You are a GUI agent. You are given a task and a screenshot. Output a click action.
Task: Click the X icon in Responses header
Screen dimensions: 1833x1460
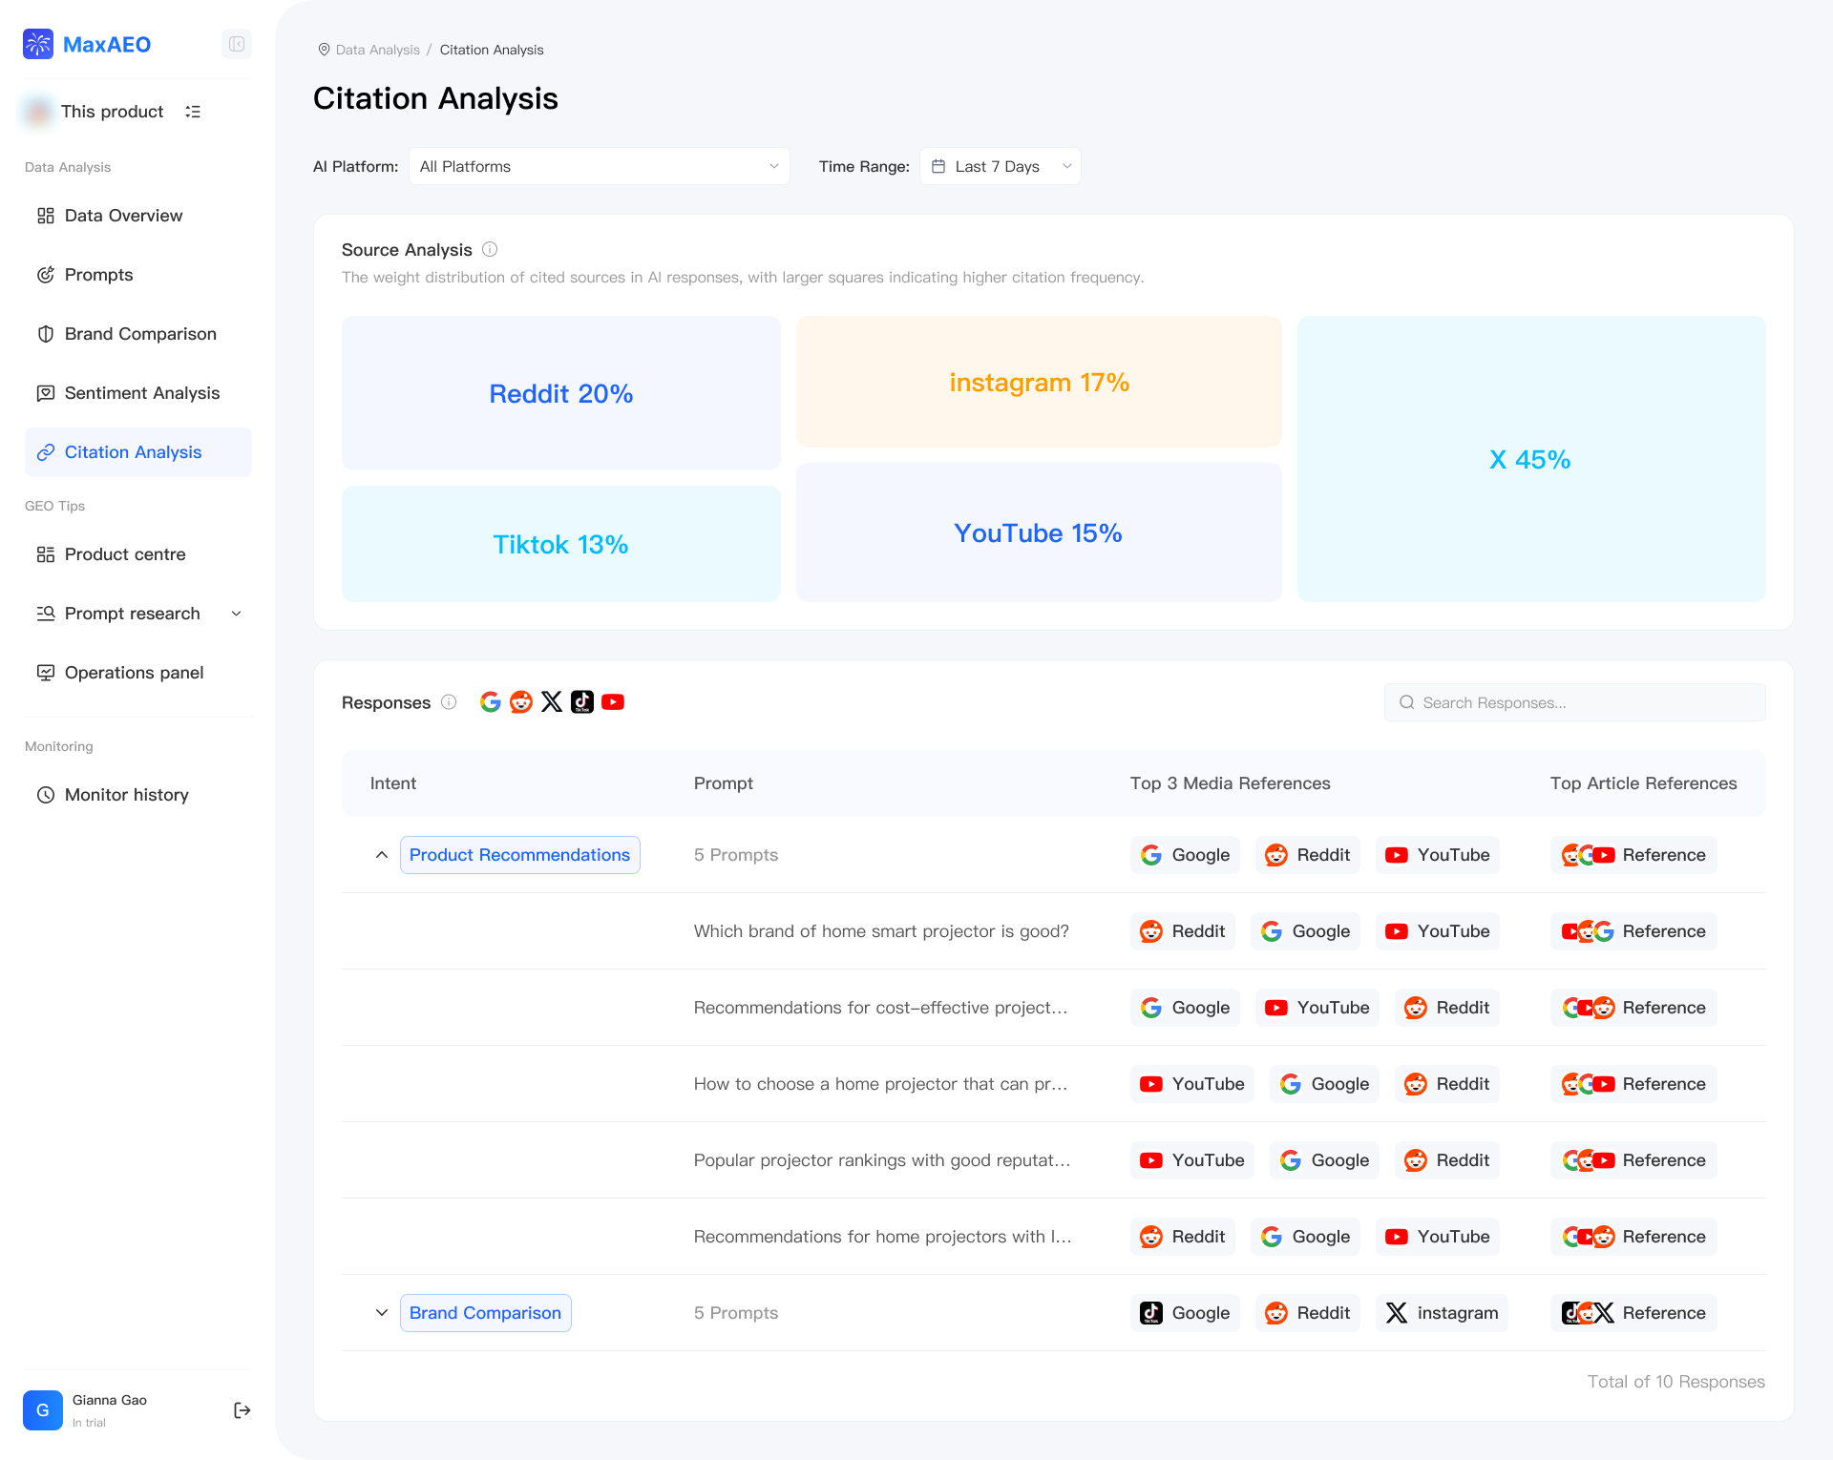(x=552, y=701)
